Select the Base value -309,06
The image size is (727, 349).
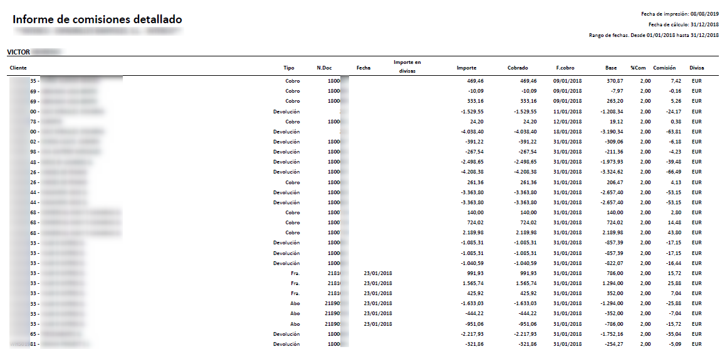[614, 142]
